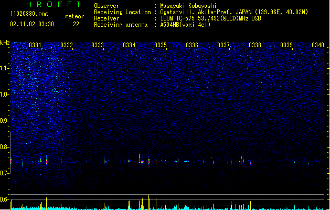The width and height of the screenshot is (330, 210).
Task: Click the 0340 time marker
Action: tap(318, 45)
